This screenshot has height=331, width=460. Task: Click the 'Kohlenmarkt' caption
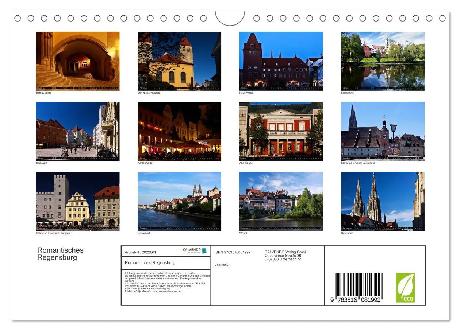[145, 163]
